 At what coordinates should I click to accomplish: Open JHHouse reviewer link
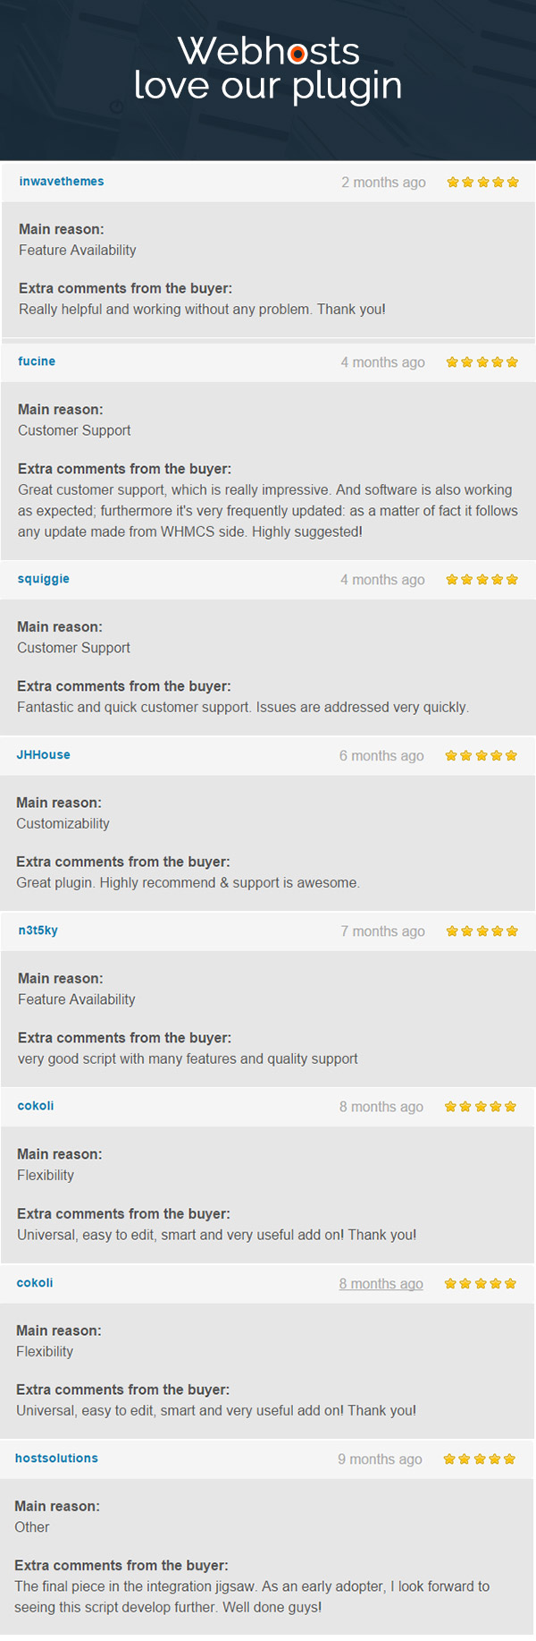pos(43,755)
